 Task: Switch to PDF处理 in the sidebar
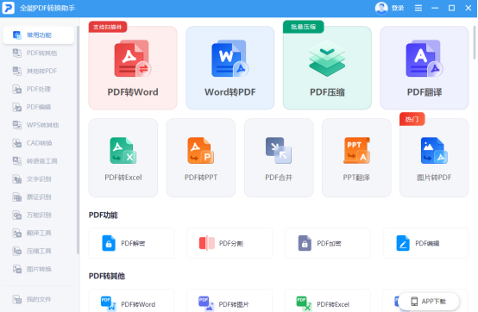click(x=39, y=89)
